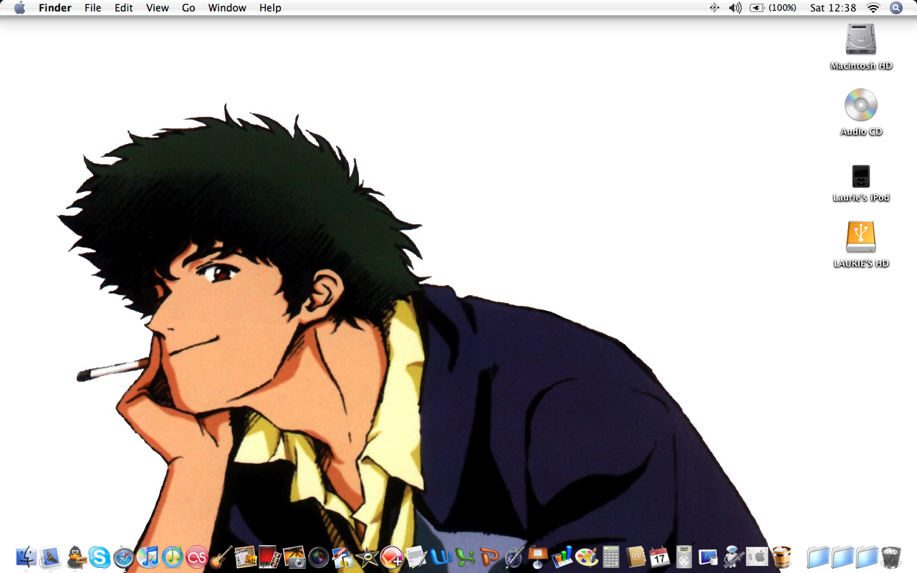
Task: Select the Audio CD desktop icon
Action: 861,112
